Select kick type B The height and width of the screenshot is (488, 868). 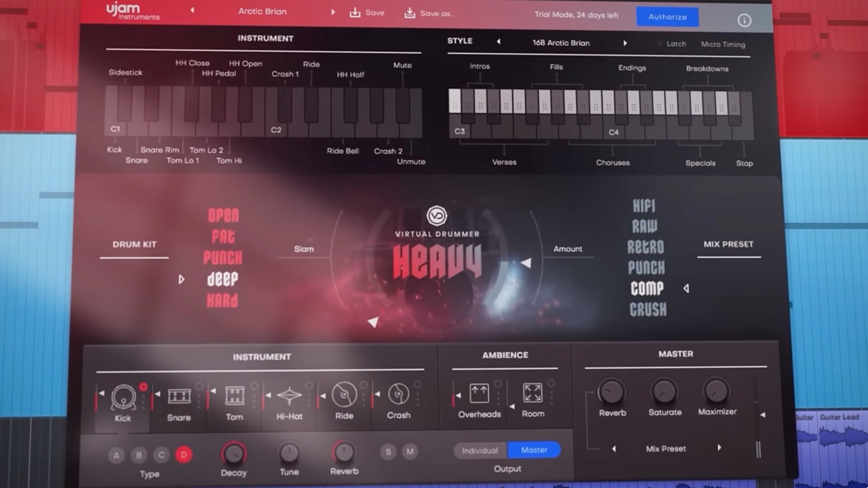139,455
